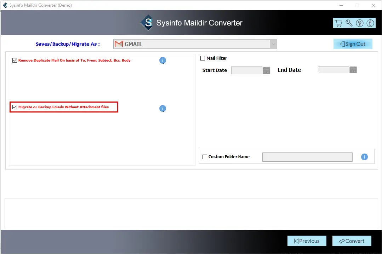Viewport: 382px width, 254px height.
Task: Enable the Mail Filter checkbox
Action: pyautogui.click(x=203, y=58)
